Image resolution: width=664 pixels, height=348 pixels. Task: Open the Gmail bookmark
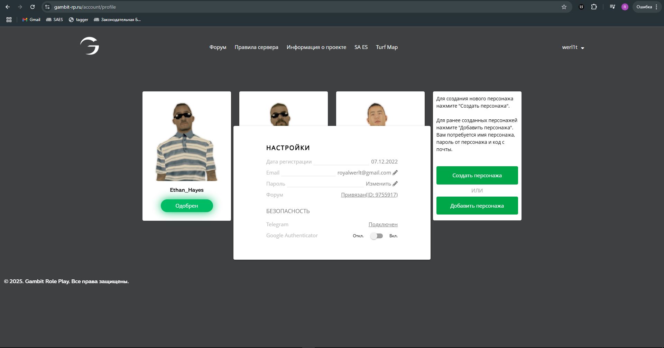click(x=31, y=20)
